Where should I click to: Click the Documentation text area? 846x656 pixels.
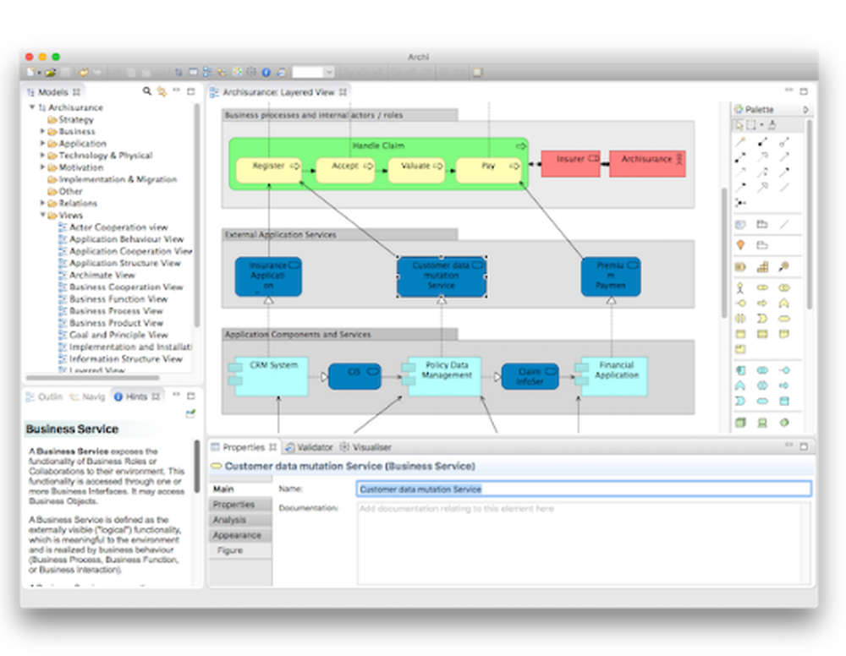pos(584,543)
